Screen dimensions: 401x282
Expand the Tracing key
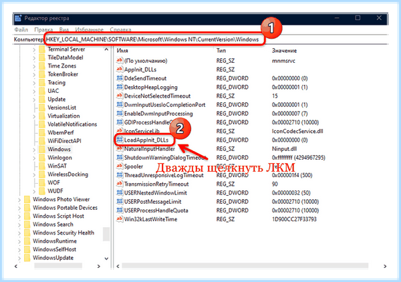pyautogui.click(x=34, y=83)
